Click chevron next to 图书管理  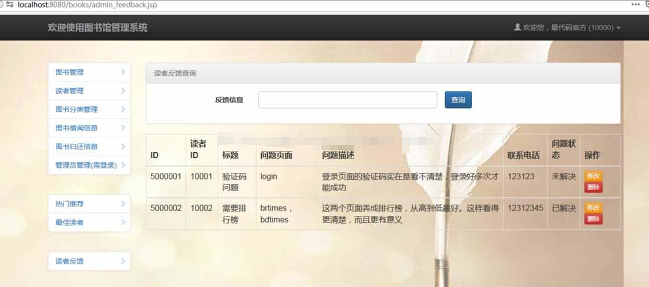click(x=123, y=72)
